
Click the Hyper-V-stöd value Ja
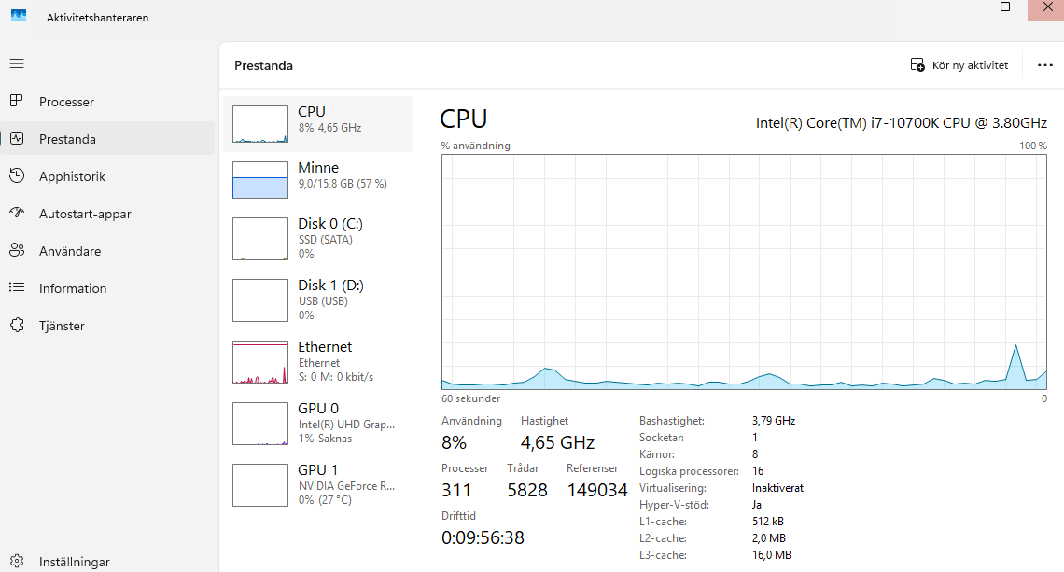pos(757,505)
